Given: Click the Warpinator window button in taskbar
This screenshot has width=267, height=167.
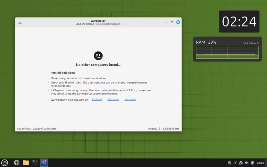Looking at the screenshot, I should click(44, 162).
